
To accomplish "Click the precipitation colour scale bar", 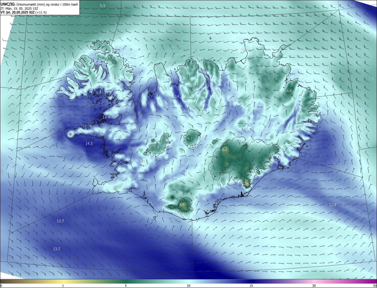I will coord(188,281).
